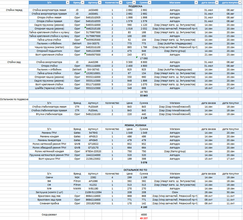Select the ПОДВЕСКА section header cell
This screenshot has height=220, width=243.
(135, 6)
